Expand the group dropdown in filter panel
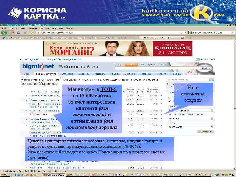Viewport: 236px width, 177px height. (212, 110)
